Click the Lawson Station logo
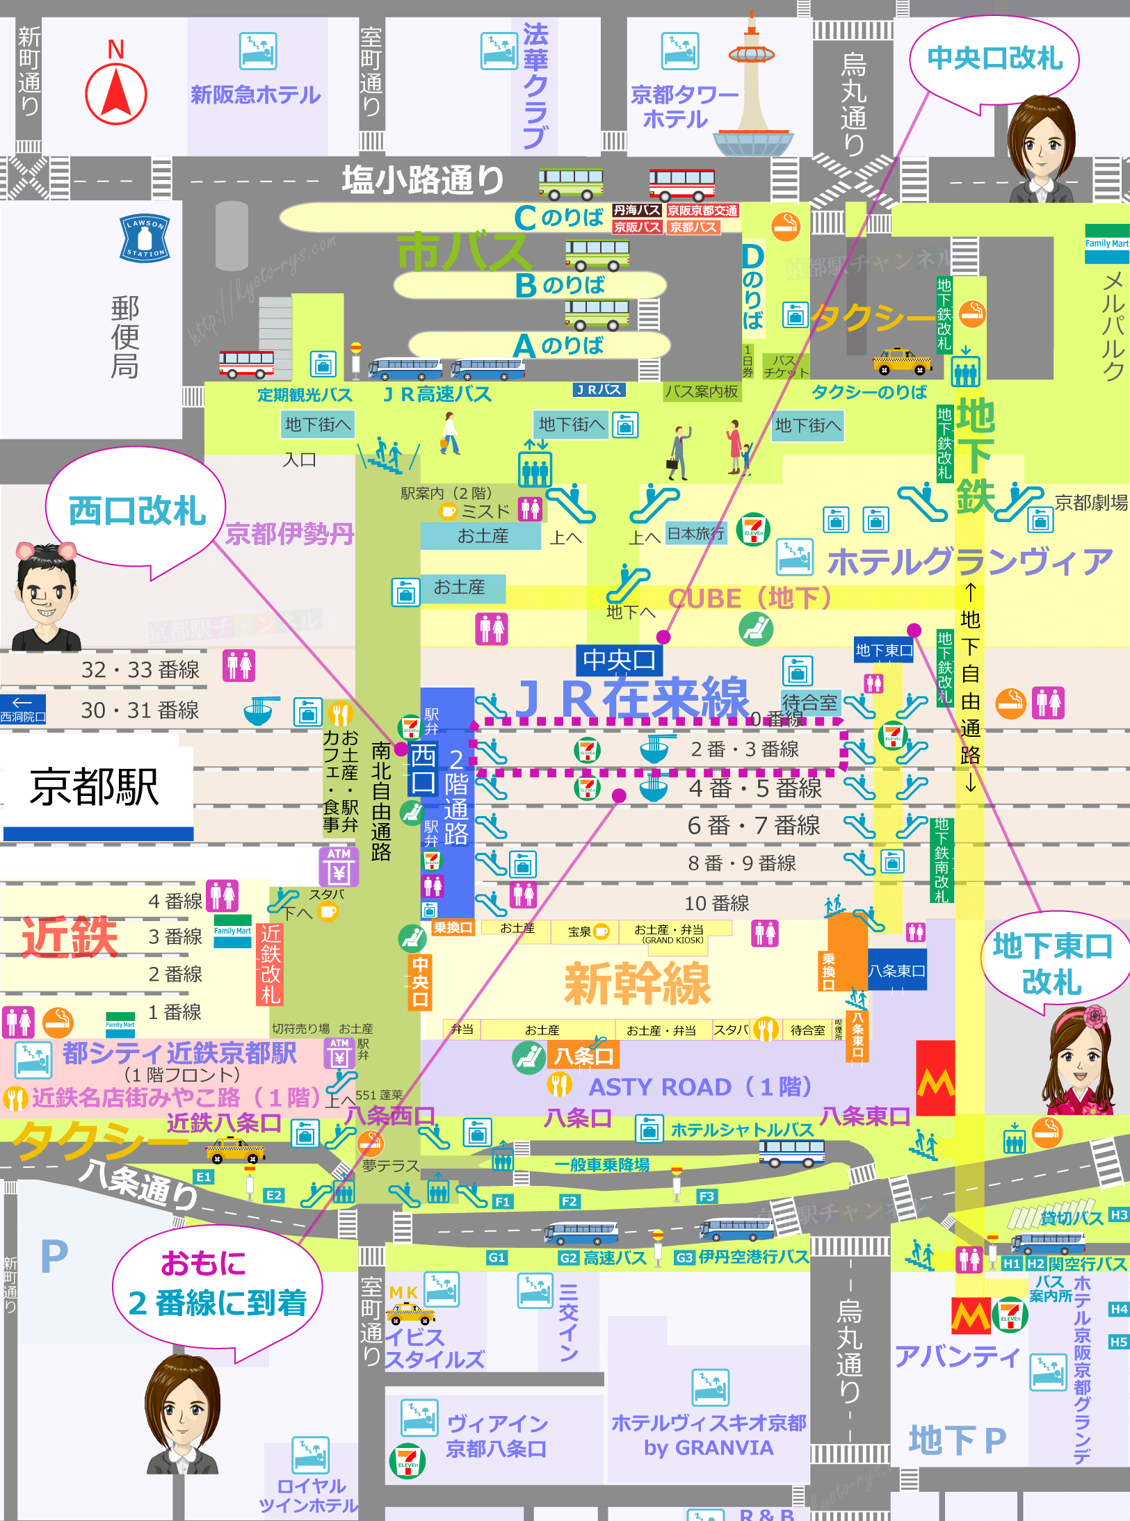 (145, 238)
